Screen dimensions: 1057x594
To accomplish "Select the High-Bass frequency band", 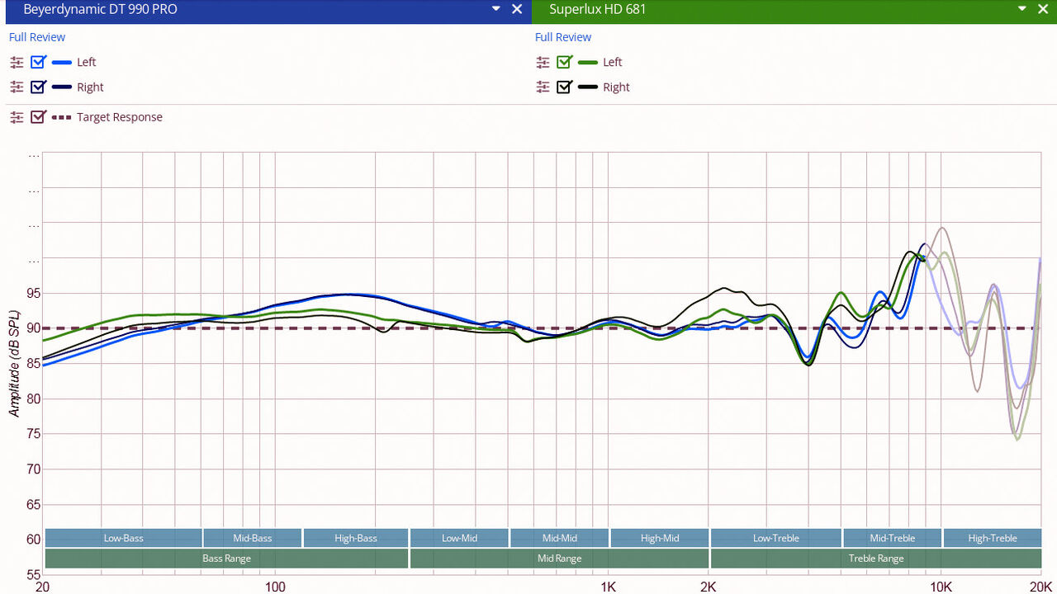I will tap(356, 538).
